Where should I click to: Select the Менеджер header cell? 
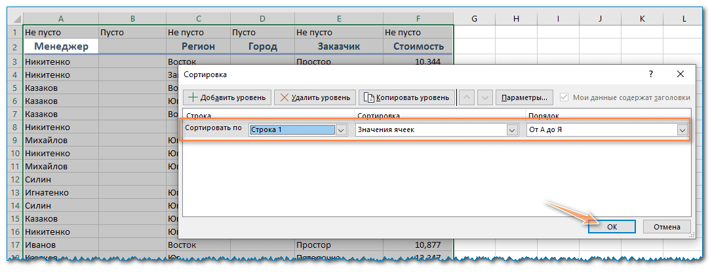pyautogui.click(x=60, y=46)
